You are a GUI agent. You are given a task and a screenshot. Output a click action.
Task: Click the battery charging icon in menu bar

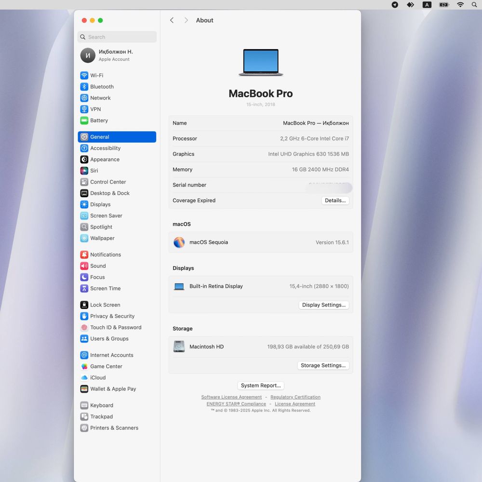tap(444, 5)
